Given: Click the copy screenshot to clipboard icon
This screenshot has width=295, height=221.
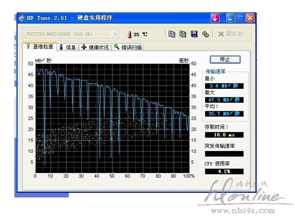Looking at the screenshot, I should tap(183, 34).
